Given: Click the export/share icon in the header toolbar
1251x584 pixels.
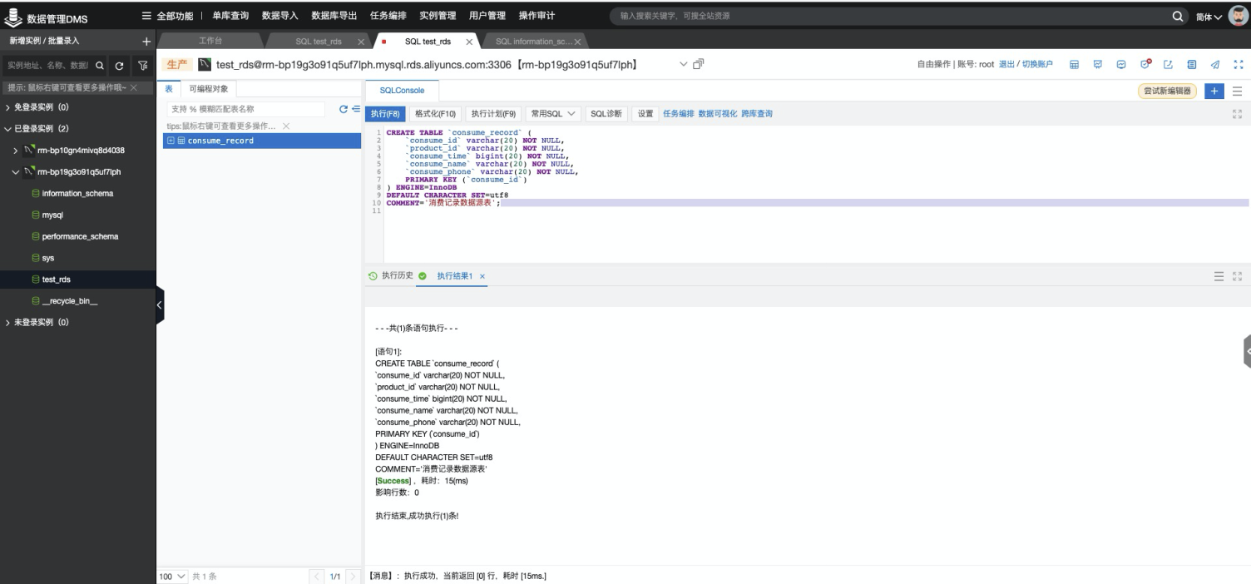Looking at the screenshot, I should pos(1168,64).
